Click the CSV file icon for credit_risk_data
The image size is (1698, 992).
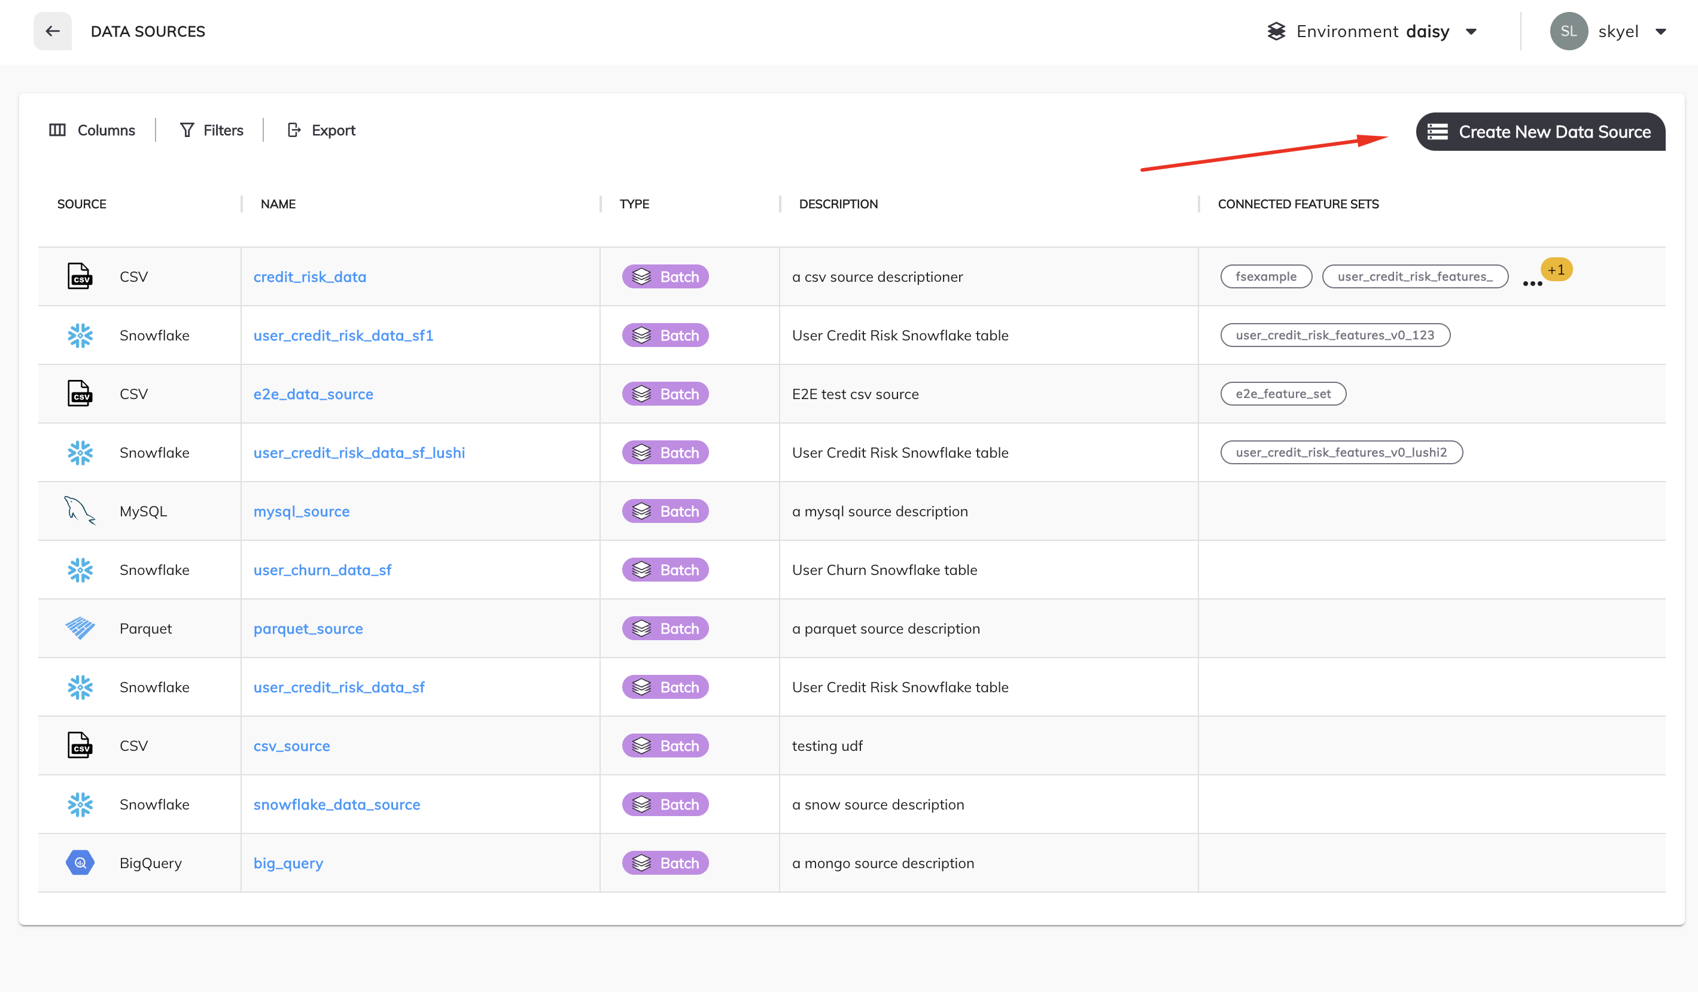tap(80, 276)
